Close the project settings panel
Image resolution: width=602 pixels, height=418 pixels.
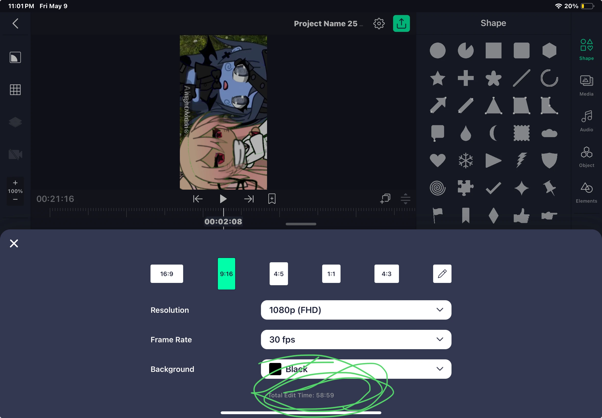(14, 243)
